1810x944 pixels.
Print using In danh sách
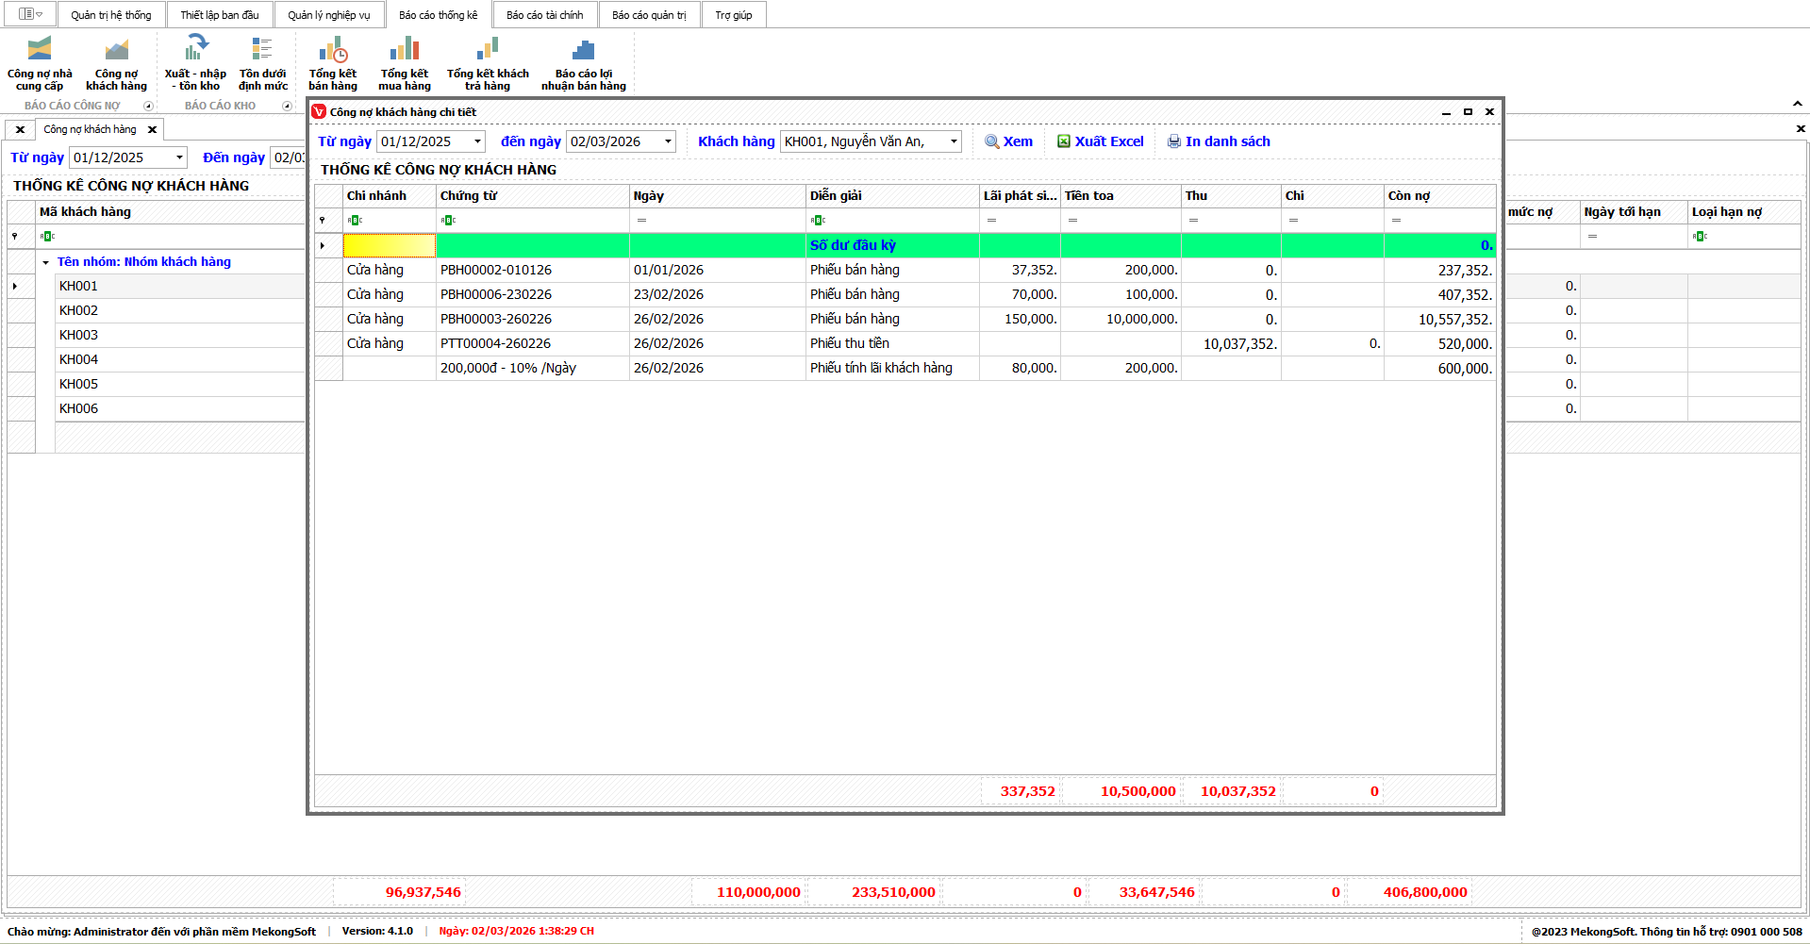pos(1219,141)
